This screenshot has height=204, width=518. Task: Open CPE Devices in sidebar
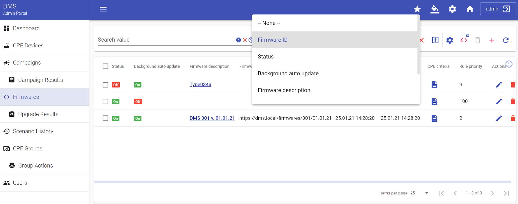[x=28, y=46]
